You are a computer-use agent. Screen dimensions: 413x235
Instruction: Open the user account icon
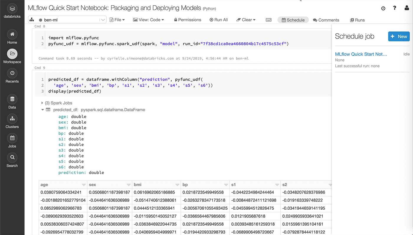pyautogui.click(x=407, y=8)
